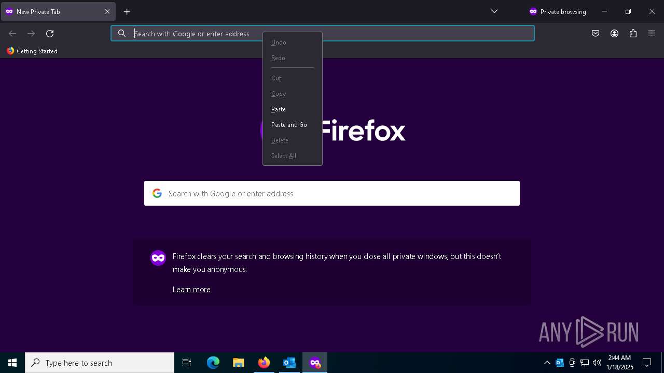Choose Select All in context menu
The image size is (664, 373).
pyautogui.click(x=293, y=156)
